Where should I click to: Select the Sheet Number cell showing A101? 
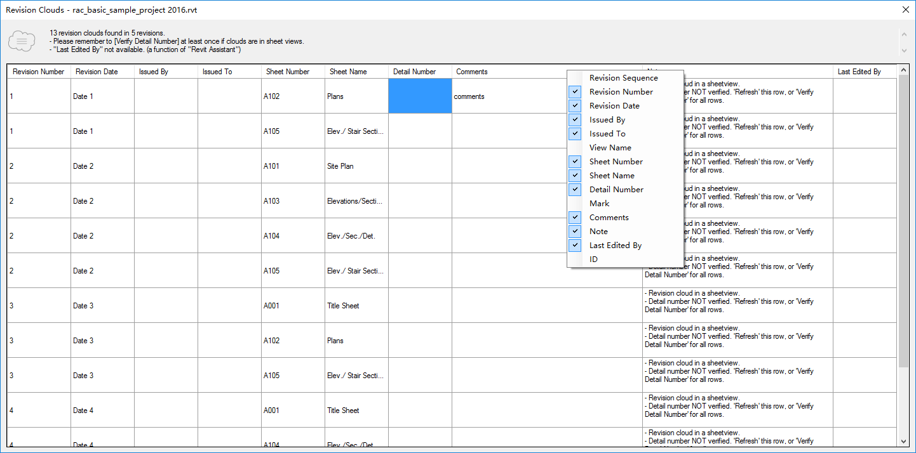[292, 166]
